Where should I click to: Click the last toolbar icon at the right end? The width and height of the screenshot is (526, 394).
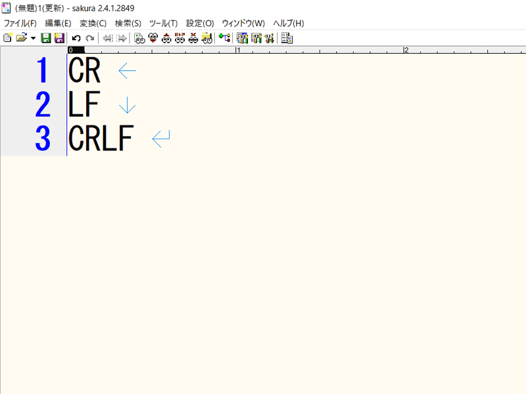pyautogui.click(x=287, y=38)
